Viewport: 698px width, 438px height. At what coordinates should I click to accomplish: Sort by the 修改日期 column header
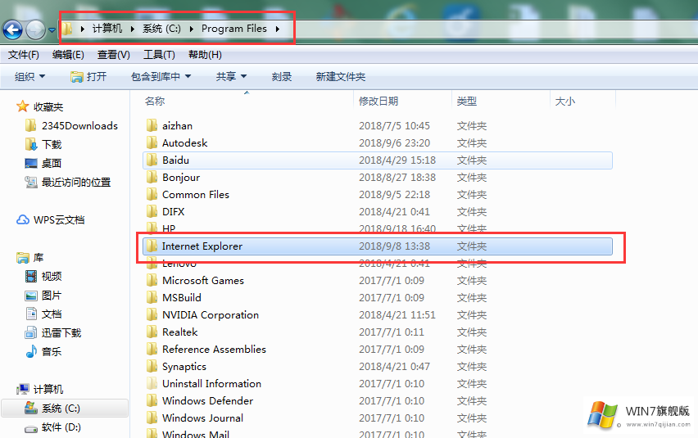point(378,102)
